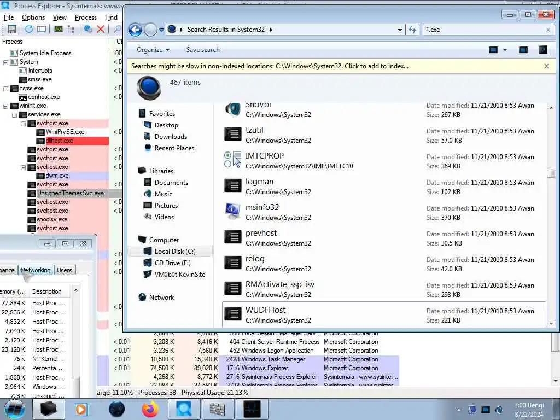
Task: Open the Options menu in Process Explorer
Action: (x=33, y=17)
